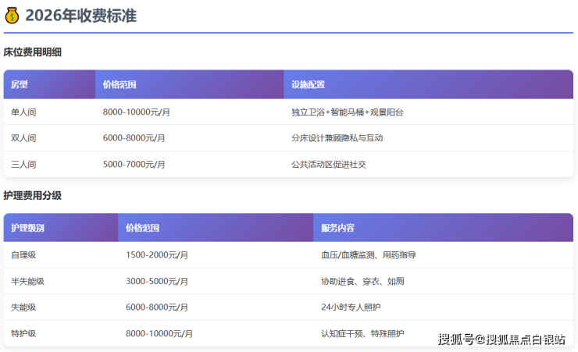Viewport: 578px width, 352px height.
Task: Click the 双人间 room type cell
Action: pos(23,138)
